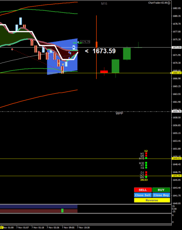Select the H1 green trend square
This screenshot has width=182, height=230.
pos(146,165)
